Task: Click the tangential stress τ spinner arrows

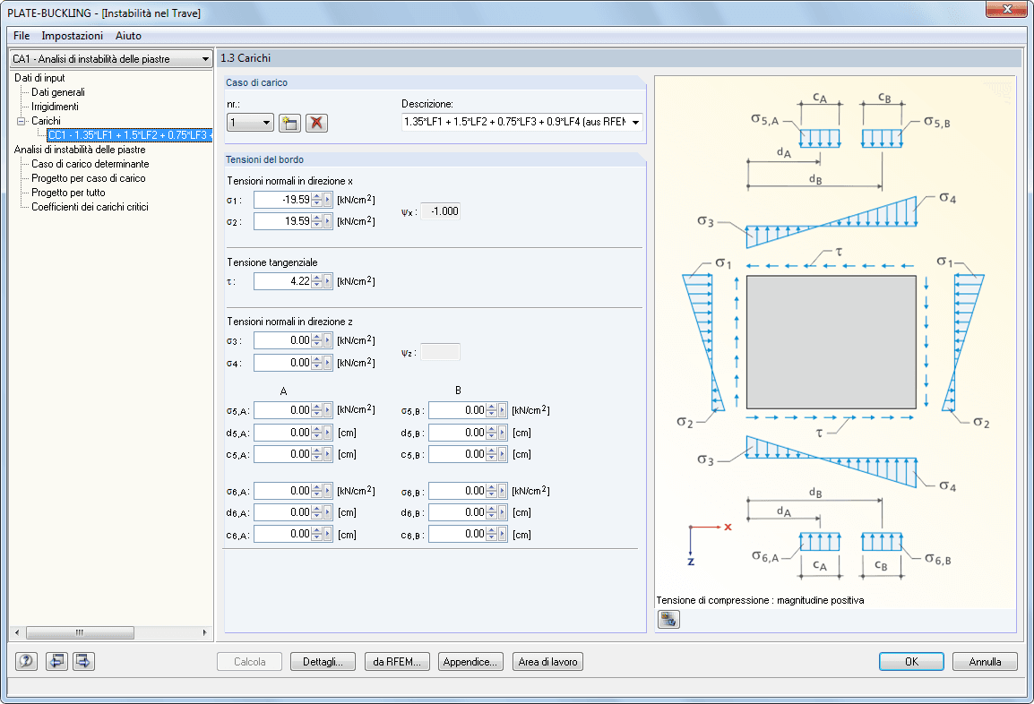Action: coord(315,281)
